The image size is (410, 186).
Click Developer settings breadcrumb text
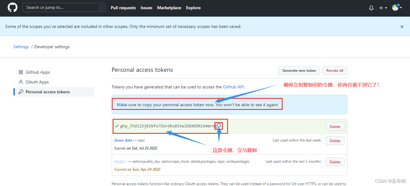click(x=52, y=47)
